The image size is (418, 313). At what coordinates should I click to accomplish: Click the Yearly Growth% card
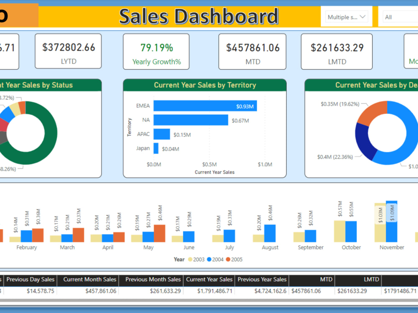pyautogui.click(x=156, y=51)
